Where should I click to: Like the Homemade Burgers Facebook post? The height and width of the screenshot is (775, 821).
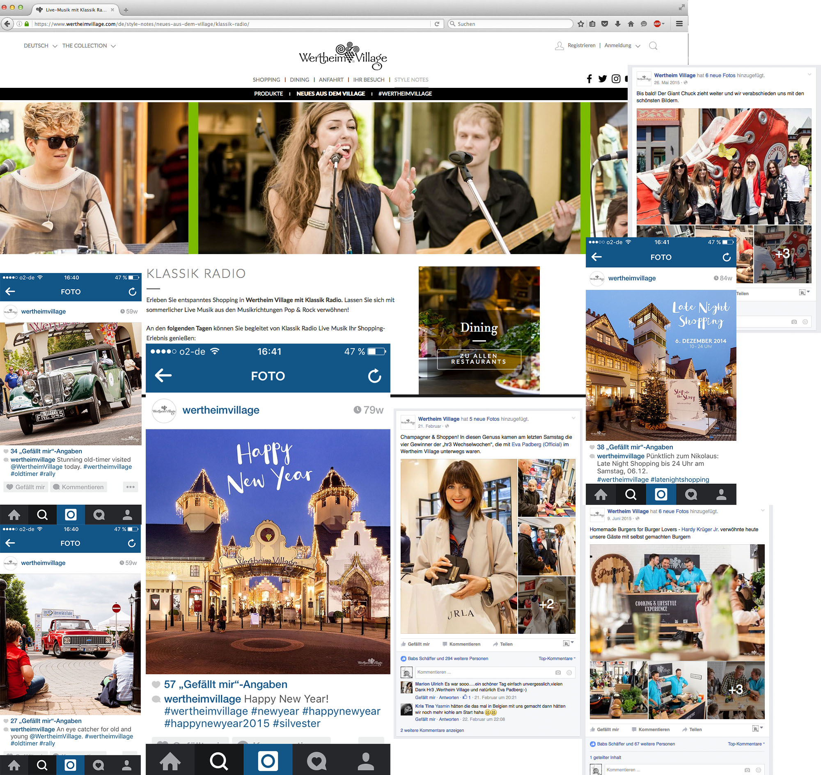pos(604,729)
